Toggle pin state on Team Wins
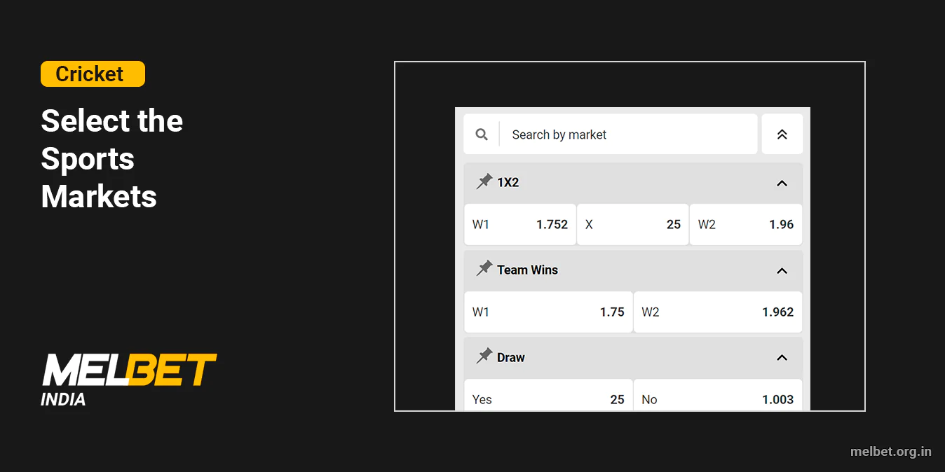The width and height of the screenshot is (945, 472). 484,269
